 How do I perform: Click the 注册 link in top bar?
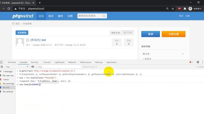tap(187, 16)
